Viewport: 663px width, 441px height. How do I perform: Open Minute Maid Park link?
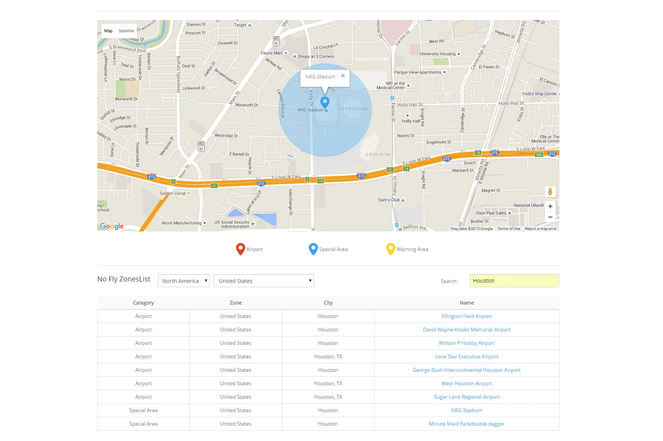pyautogui.click(x=467, y=424)
